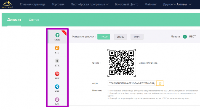Click the deposit address field
This screenshot has height=110, width=200.
pyautogui.click(x=132, y=83)
